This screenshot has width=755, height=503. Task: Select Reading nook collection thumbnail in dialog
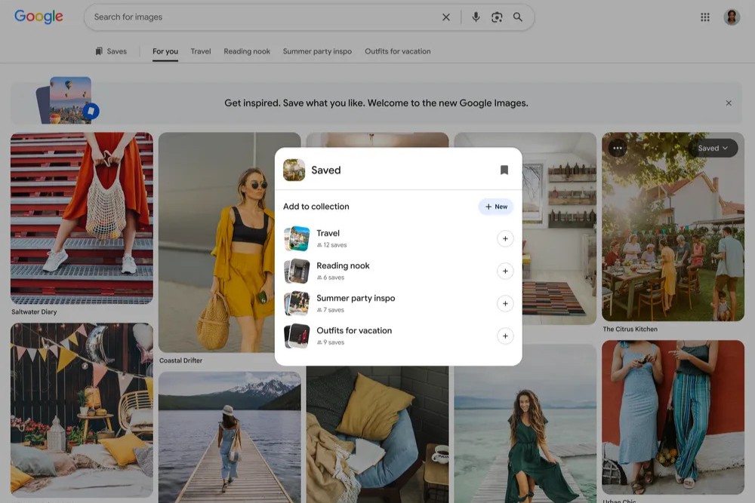[x=297, y=271]
